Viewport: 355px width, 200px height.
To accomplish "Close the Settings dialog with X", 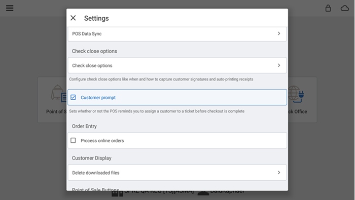I will click(73, 18).
